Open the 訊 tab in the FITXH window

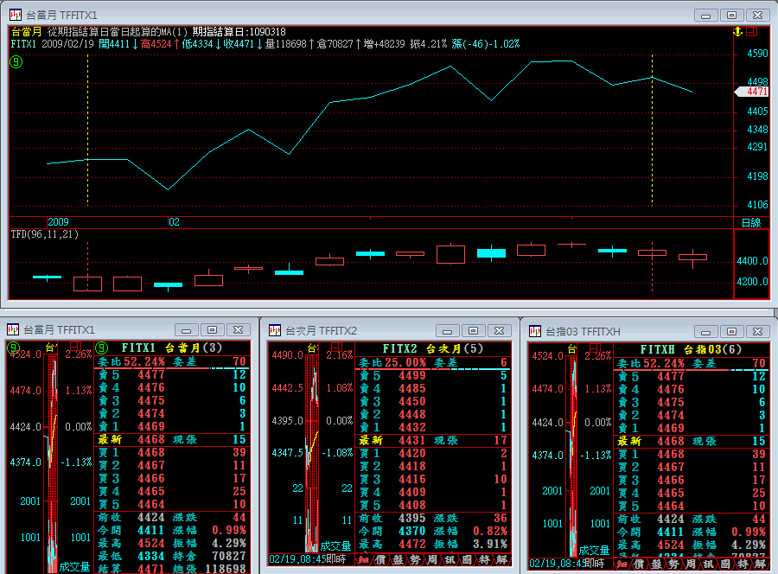[x=709, y=564]
